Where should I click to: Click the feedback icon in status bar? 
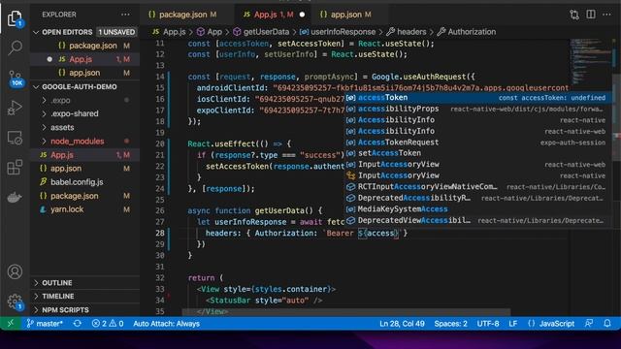point(589,323)
